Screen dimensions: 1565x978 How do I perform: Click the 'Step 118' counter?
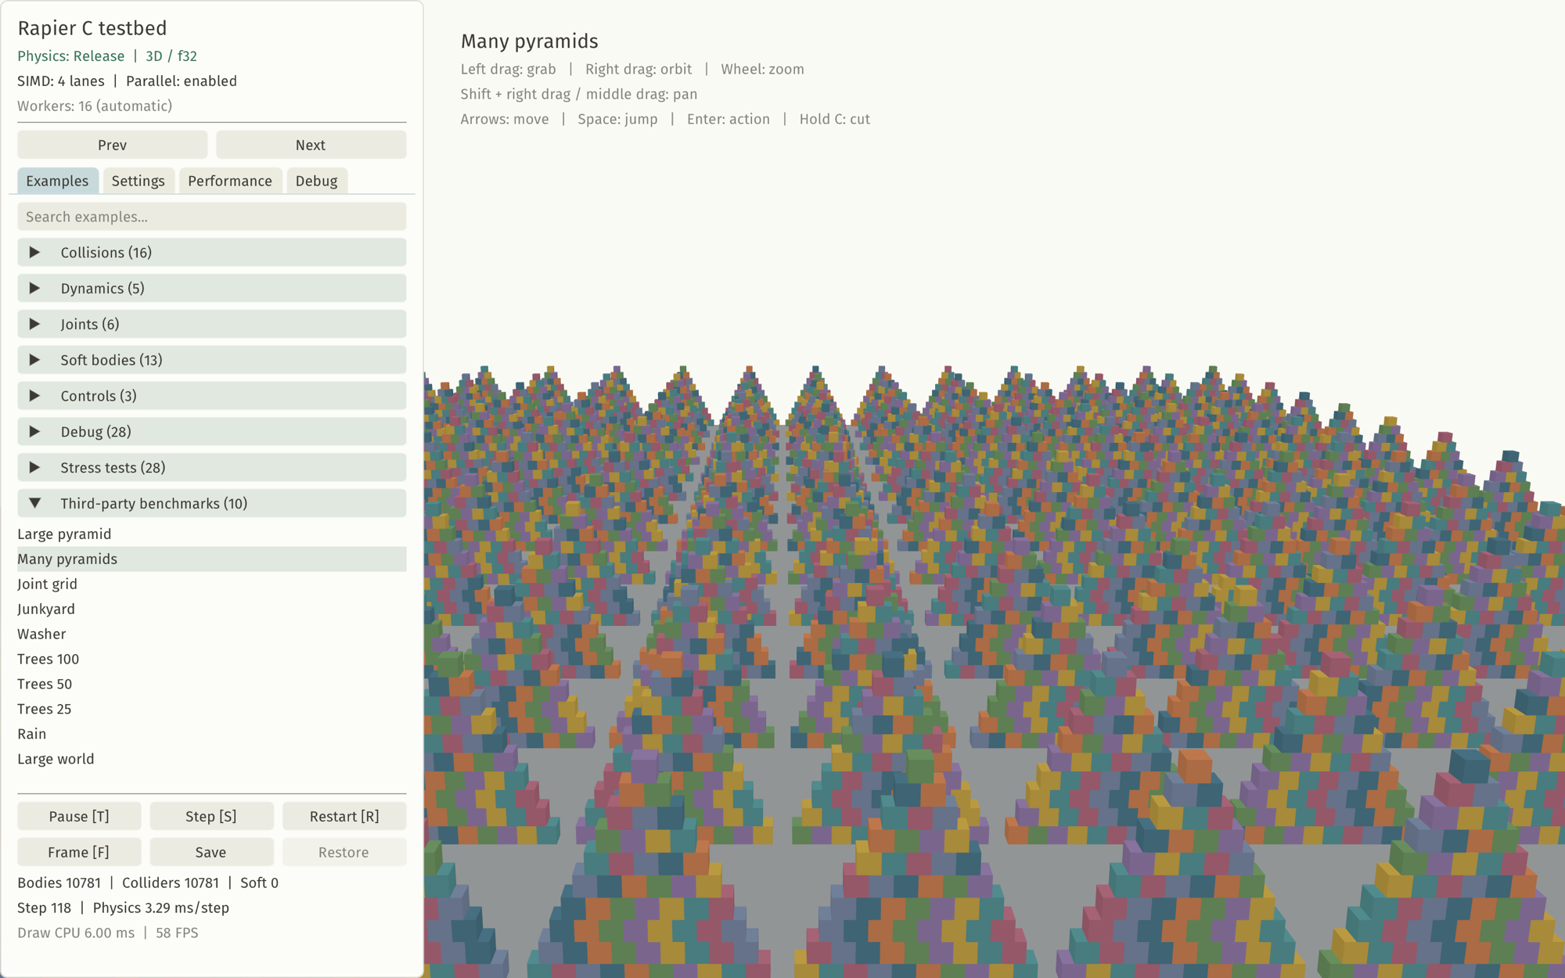[45, 908]
